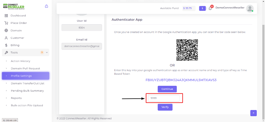Click the DemoConnectReseller username
This screenshot has width=265, height=122.
(230, 8)
